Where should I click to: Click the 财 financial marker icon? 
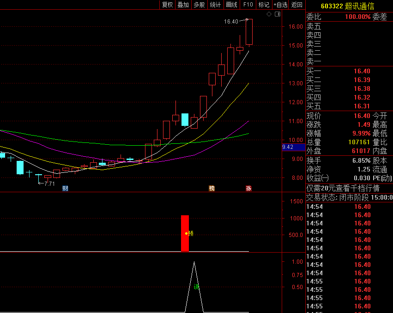pyautogui.click(x=65, y=188)
